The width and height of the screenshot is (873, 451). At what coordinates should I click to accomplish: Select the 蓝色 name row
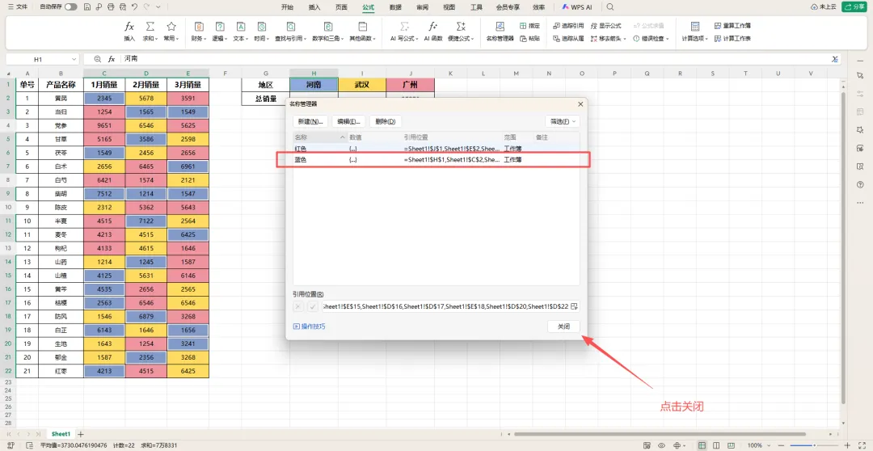click(436, 160)
